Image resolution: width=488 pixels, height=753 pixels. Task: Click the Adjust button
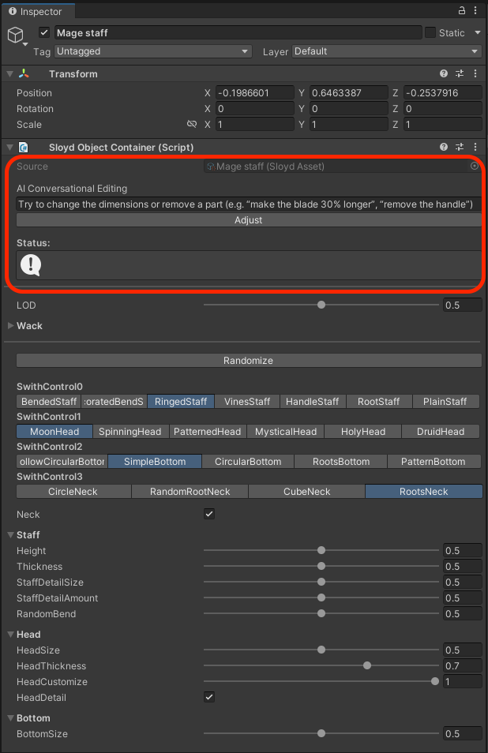pyautogui.click(x=249, y=220)
